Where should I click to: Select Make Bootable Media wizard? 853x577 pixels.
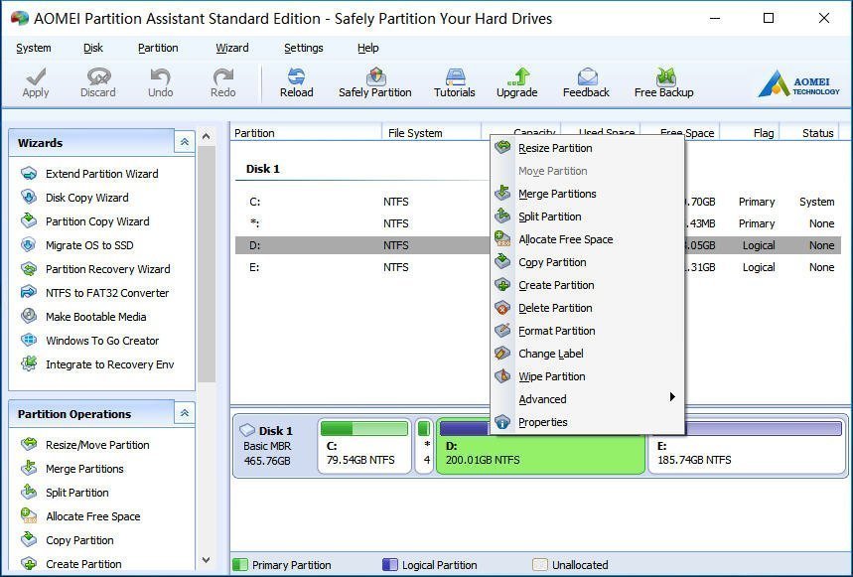coord(83,317)
